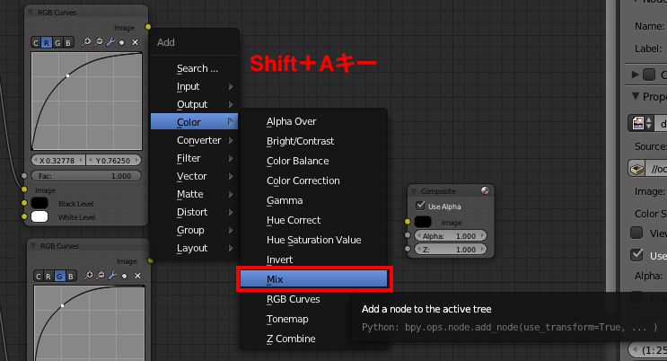
Task: Choose RGB Curves from Color submenu
Action: (x=314, y=299)
